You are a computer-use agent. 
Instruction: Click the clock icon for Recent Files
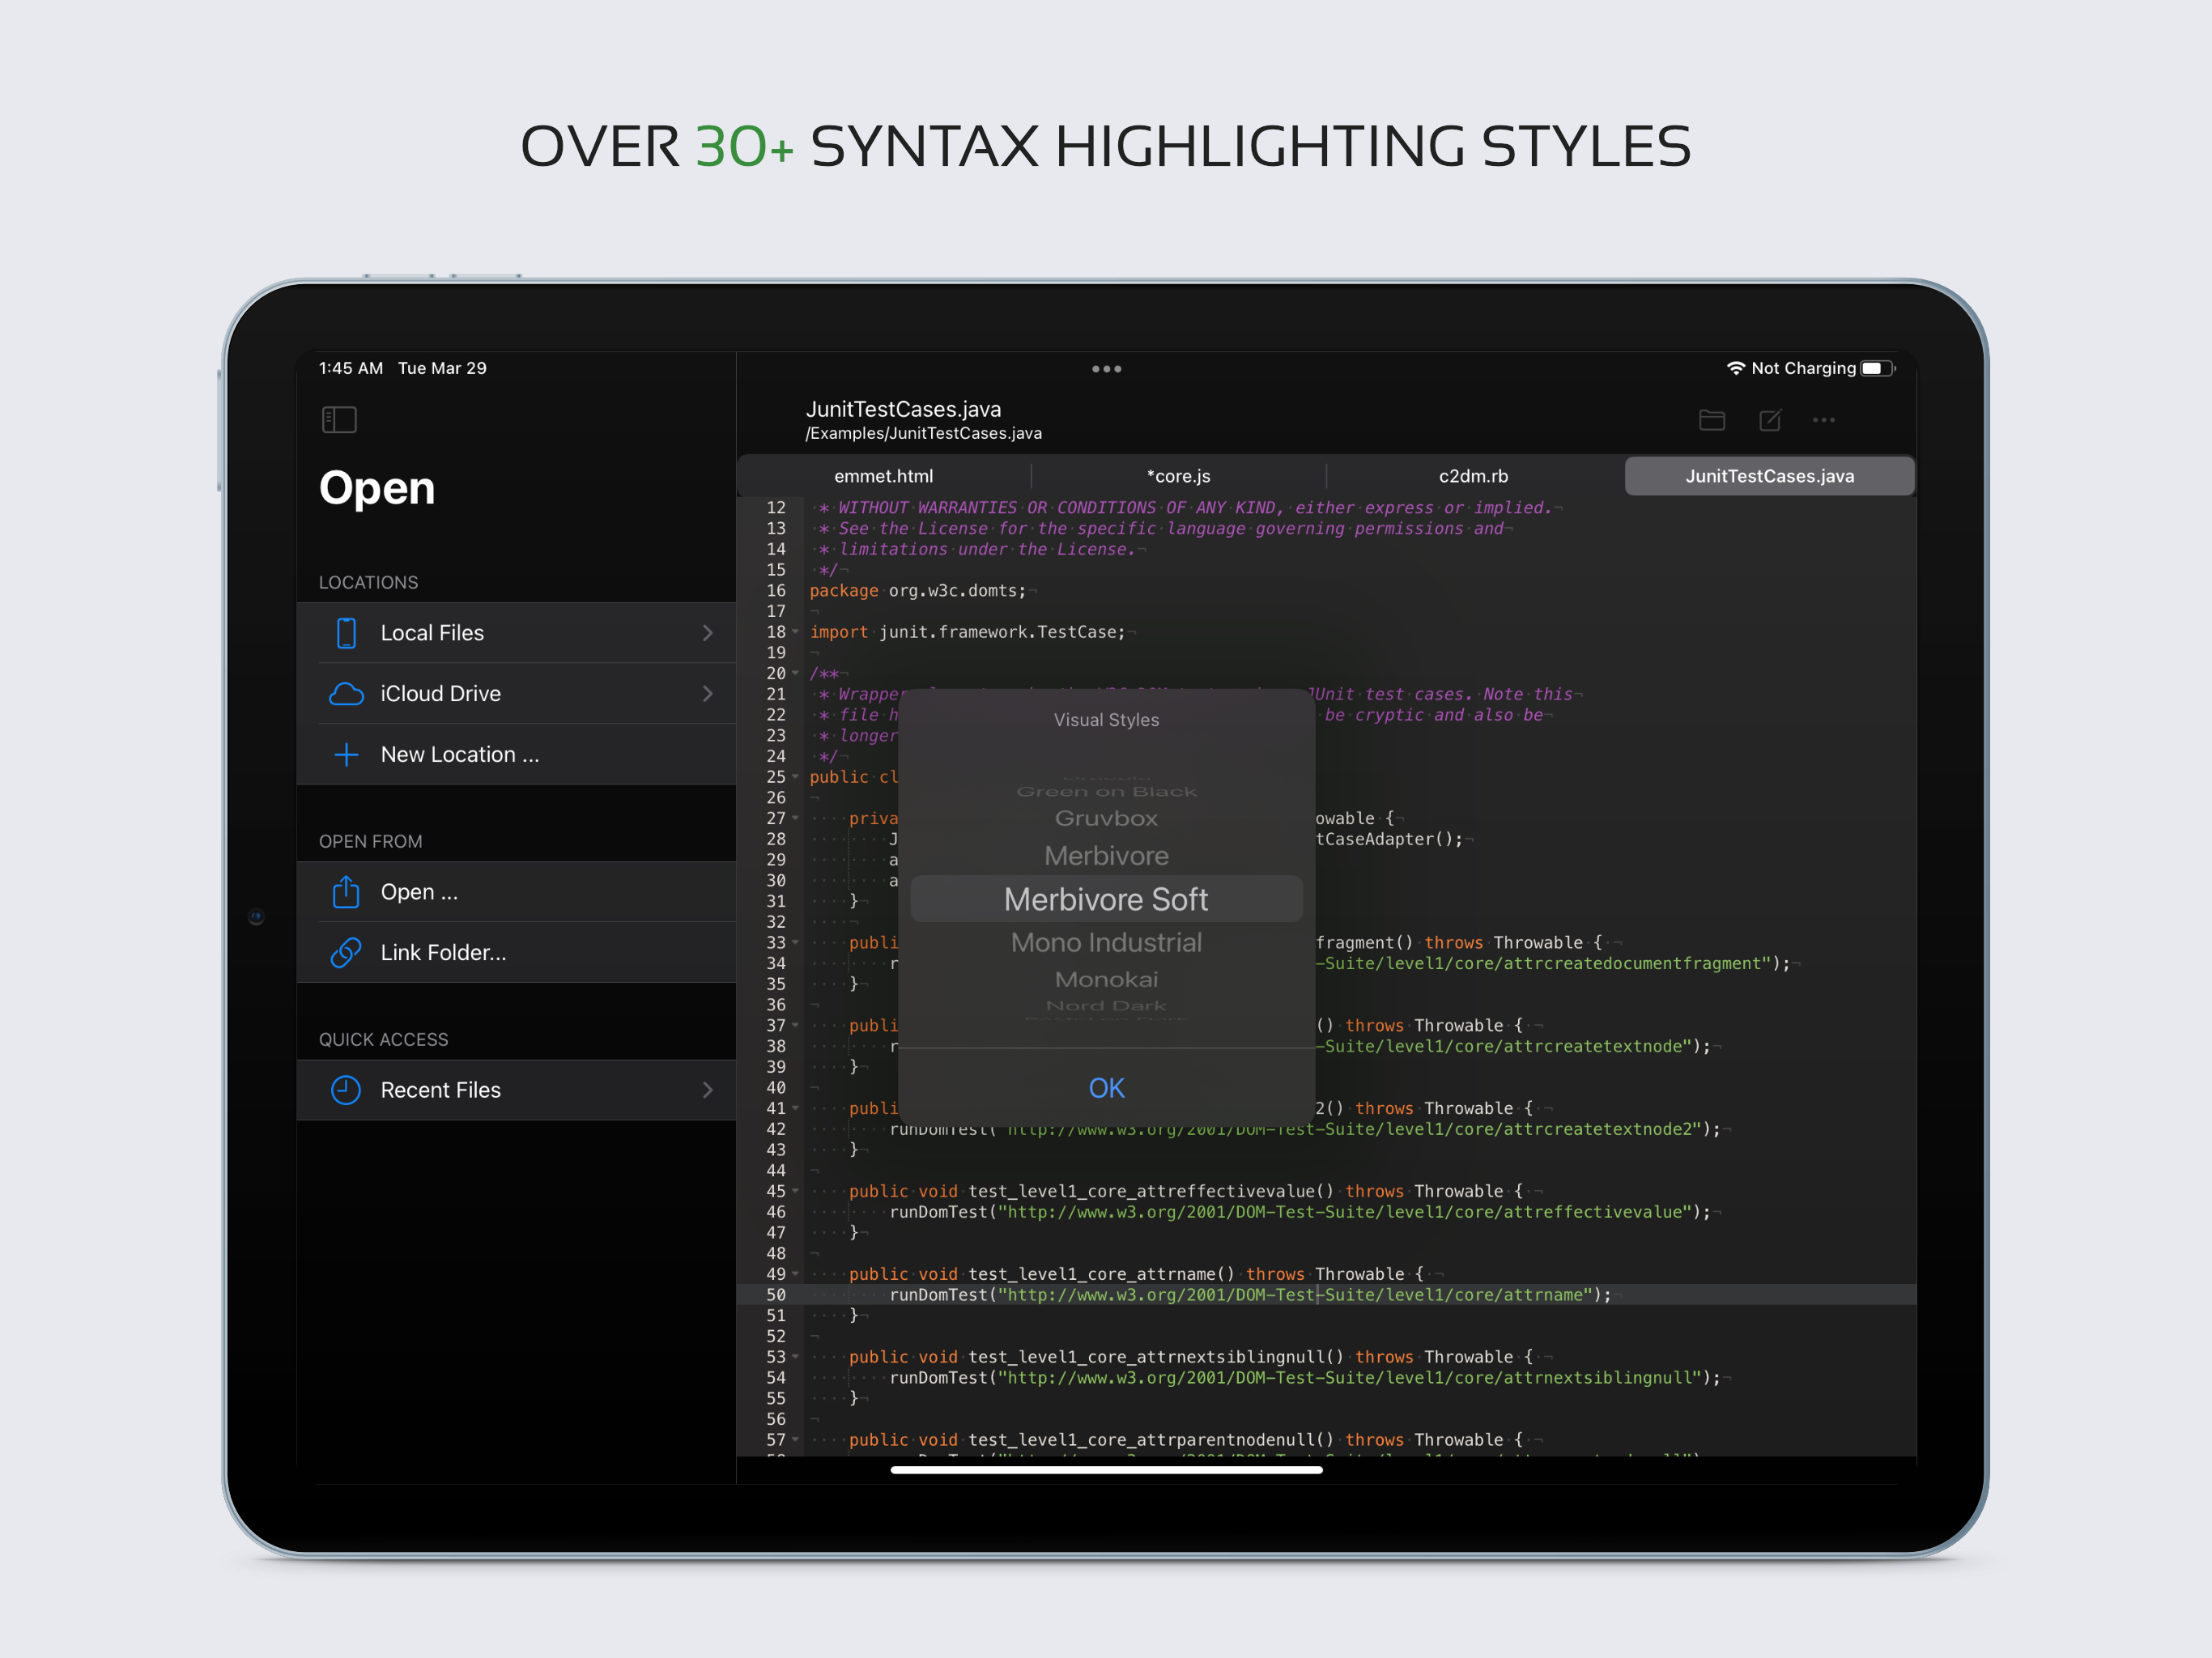click(346, 1090)
